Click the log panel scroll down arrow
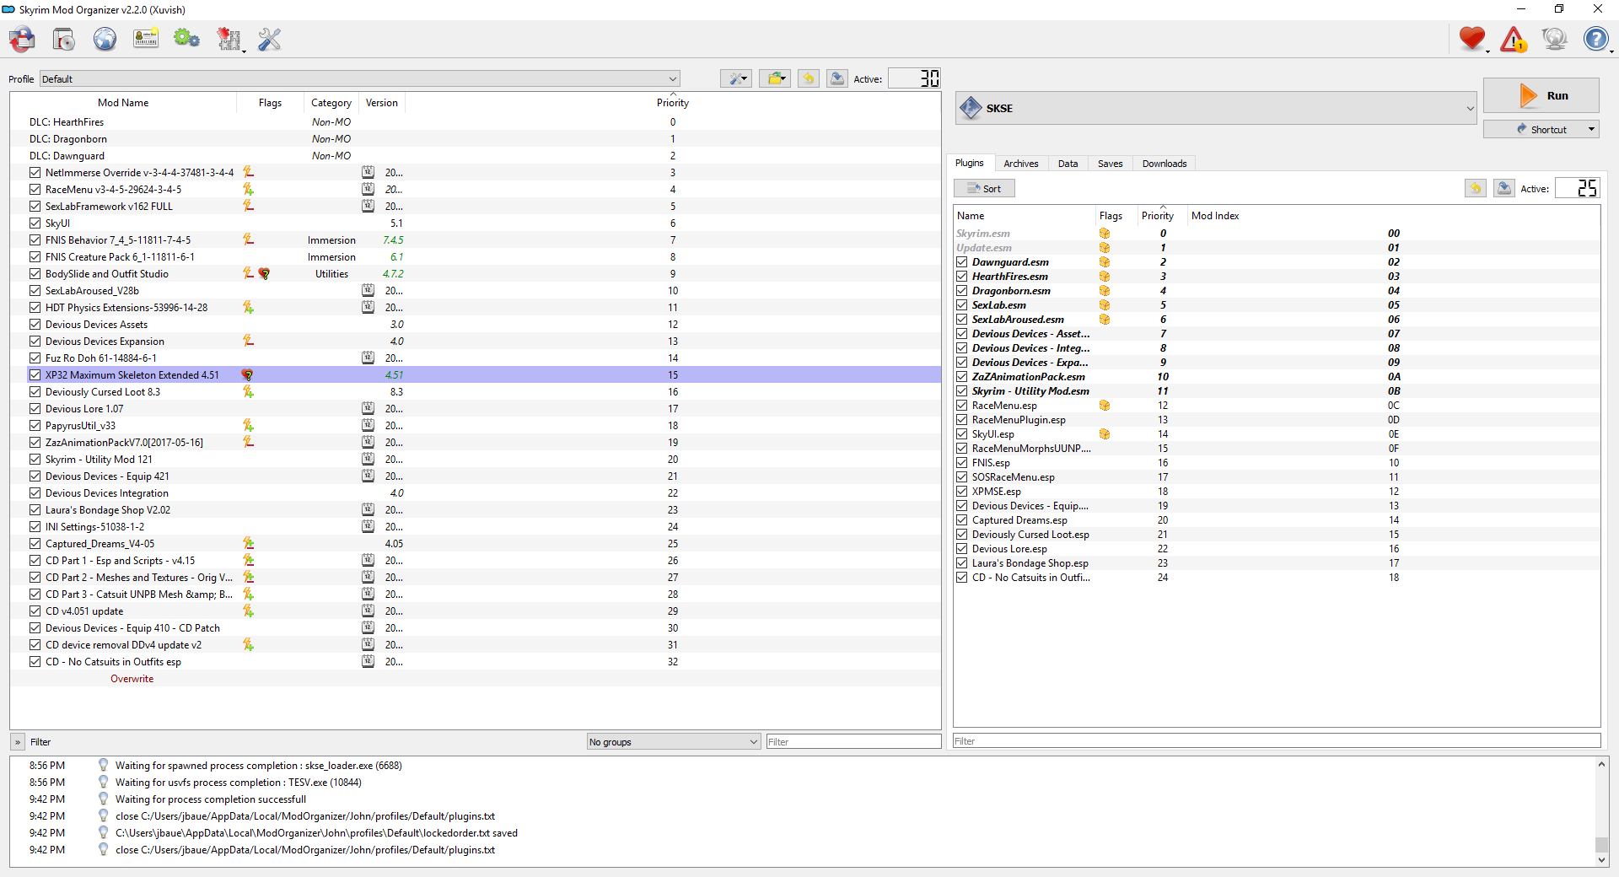The height and width of the screenshot is (877, 1619). [x=1601, y=860]
